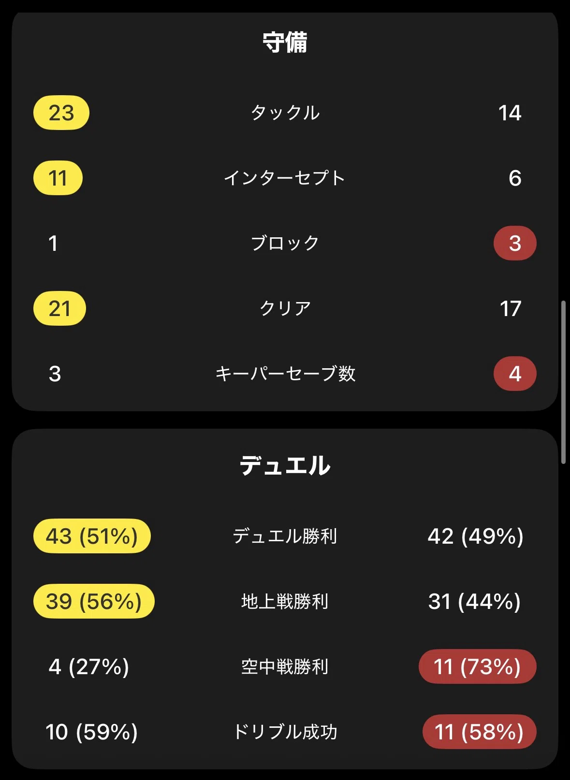Viewport: 570px width, 780px height.
Task: Tap the インターセプト stat label
Action: [285, 178]
